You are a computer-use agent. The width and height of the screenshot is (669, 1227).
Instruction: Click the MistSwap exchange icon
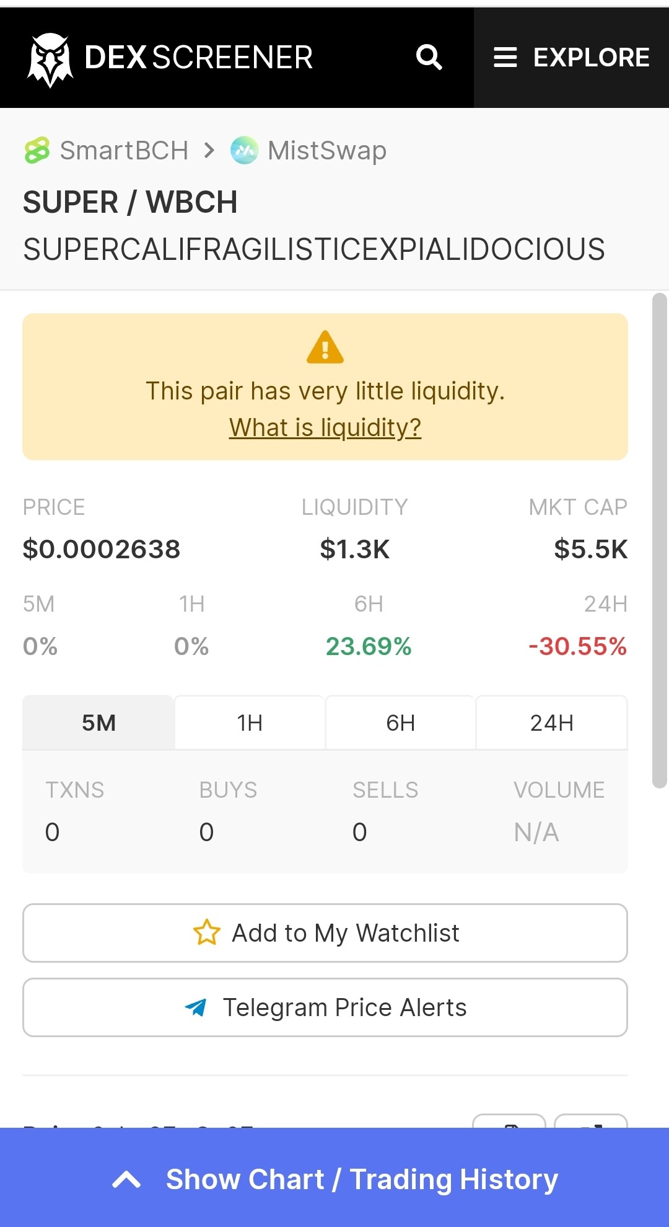click(x=244, y=150)
